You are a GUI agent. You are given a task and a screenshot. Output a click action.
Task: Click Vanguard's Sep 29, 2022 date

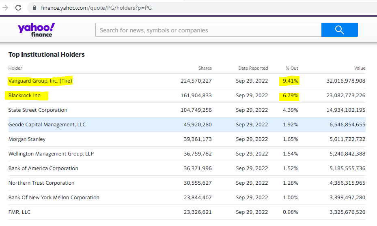click(x=252, y=81)
